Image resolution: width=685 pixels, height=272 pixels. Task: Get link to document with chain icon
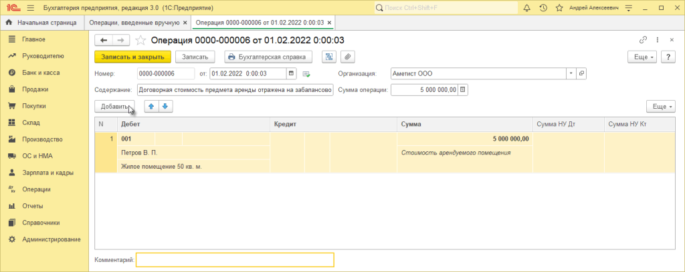[x=644, y=40]
